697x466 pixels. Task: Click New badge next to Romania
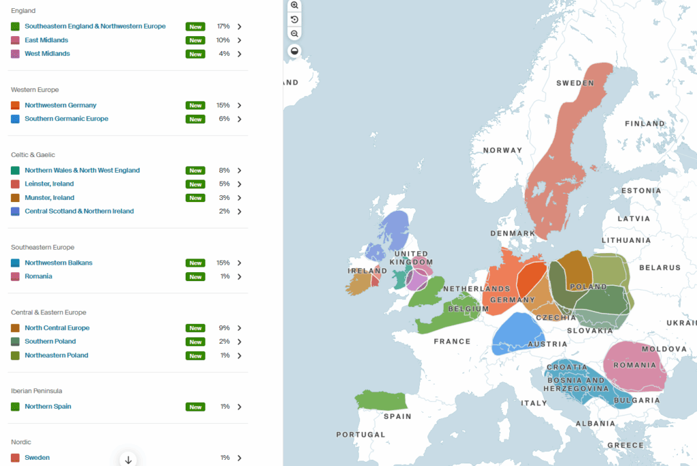pyautogui.click(x=195, y=277)
